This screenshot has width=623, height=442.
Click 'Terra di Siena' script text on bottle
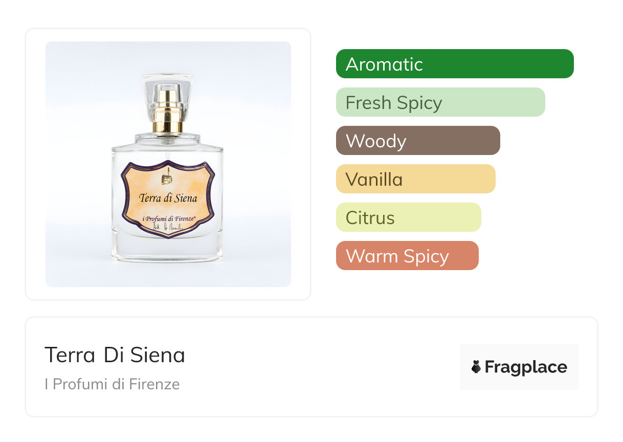pos(168,197)
